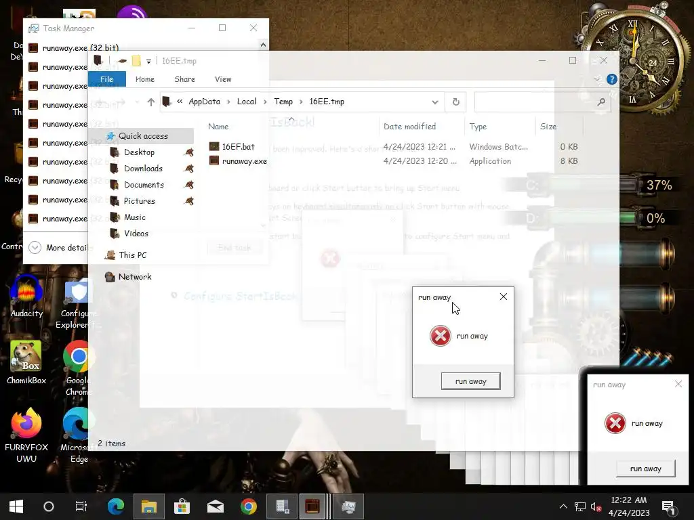Image resolution: width=694 pixels, height=520 pixels.
Task: Click the error icon in bottom-right dialog
Action: (x=615, y=424)
